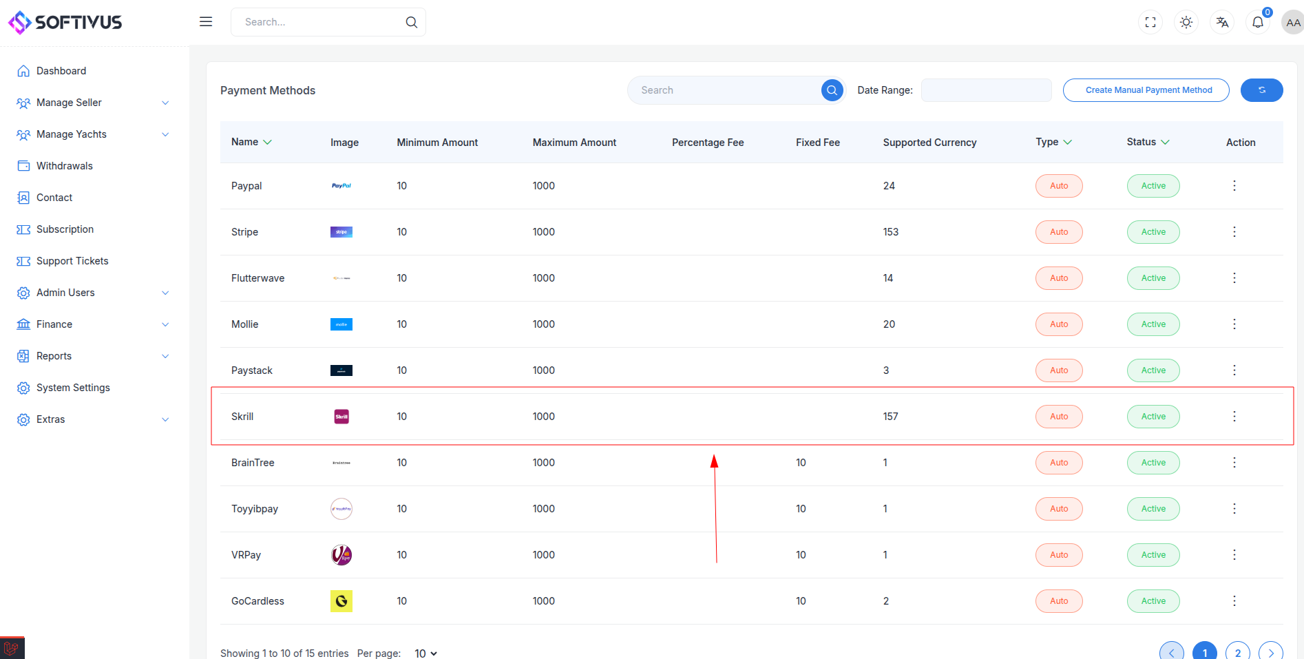Open the language translation icon
1304x659 pixels.
(1222, 22)
